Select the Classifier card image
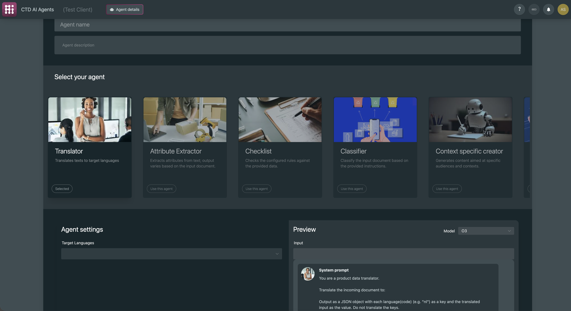571x311 pixels. [x=375, y=120]
